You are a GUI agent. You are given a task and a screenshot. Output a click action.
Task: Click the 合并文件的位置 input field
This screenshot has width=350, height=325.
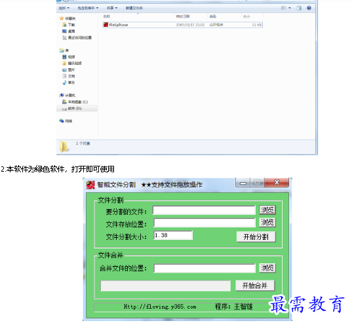pos(204,268)
